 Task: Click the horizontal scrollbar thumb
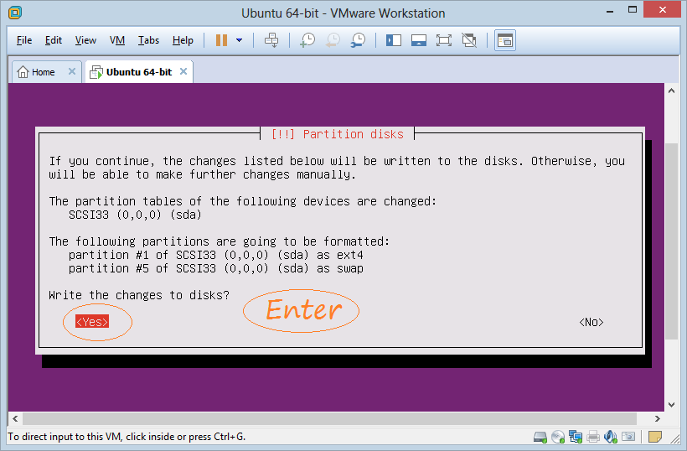[x=329, y=418]
